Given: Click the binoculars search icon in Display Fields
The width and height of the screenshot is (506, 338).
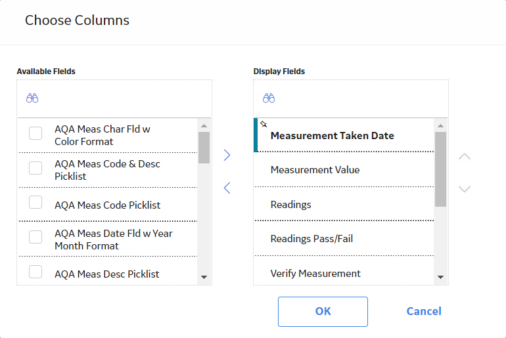Looking at the screenshot, I should pyautogui.click(x=269, y=98).
